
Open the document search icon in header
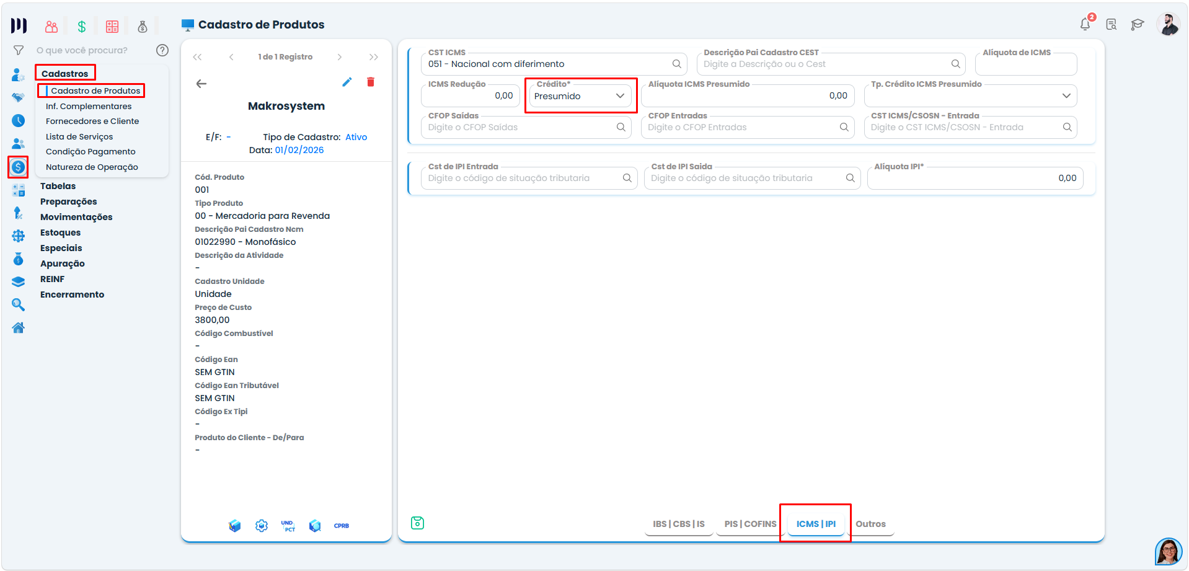(x=1112, y=24)
